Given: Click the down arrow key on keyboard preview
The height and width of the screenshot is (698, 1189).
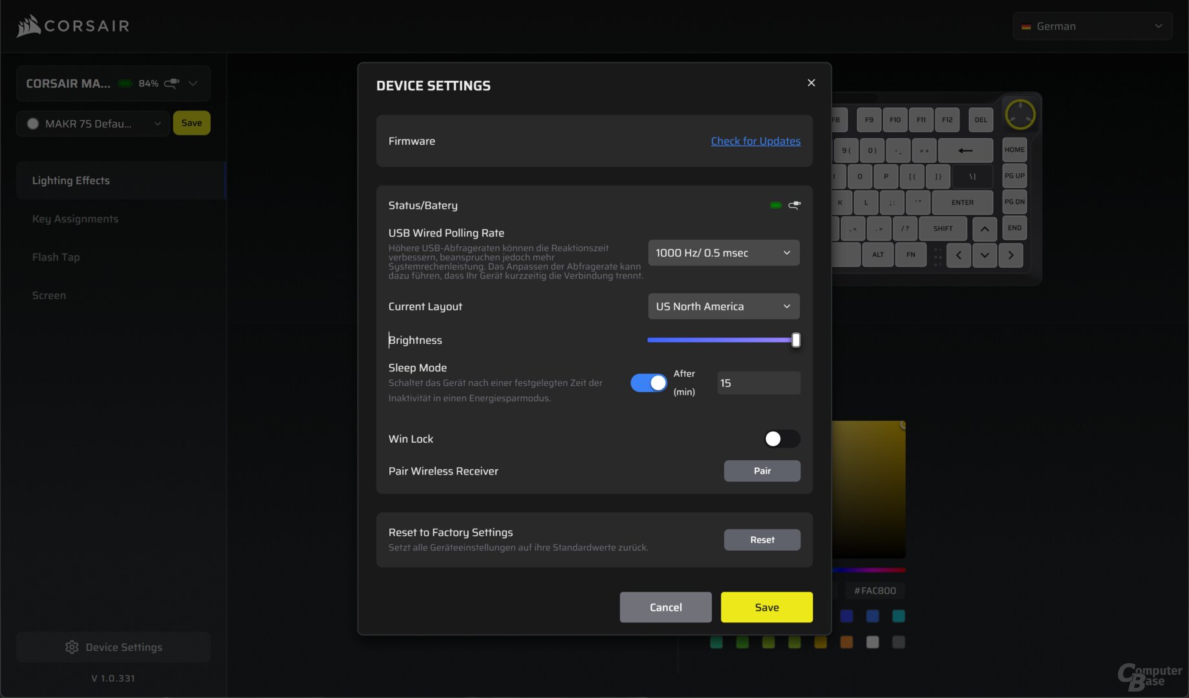Looking at the screenshot, I should coord(985,255).
